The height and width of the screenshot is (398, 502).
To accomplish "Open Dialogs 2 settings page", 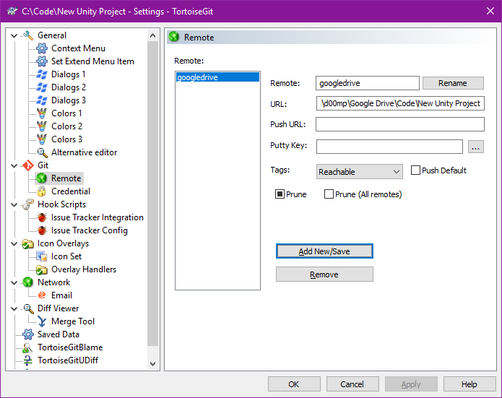I will click(69, 87).
